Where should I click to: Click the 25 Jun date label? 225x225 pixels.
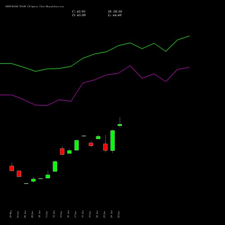point(119,214)
